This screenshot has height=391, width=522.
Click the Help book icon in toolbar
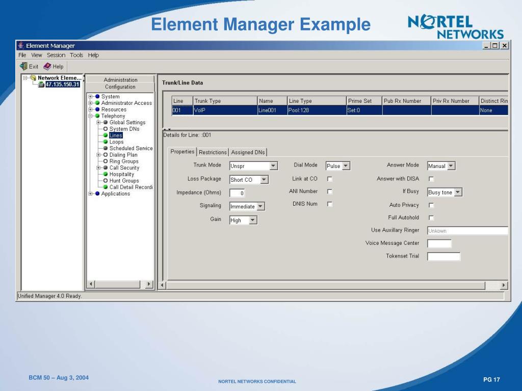(x=47, y=66)
